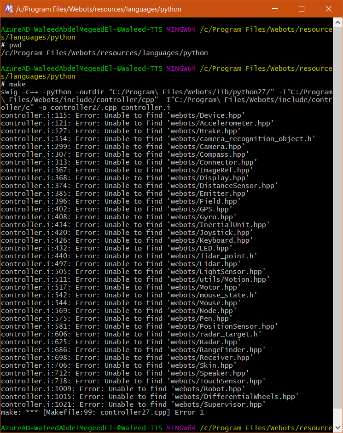
Task: Click the error line for 'webots/Receiver.hpp'
Action: [x=127, y=357]
